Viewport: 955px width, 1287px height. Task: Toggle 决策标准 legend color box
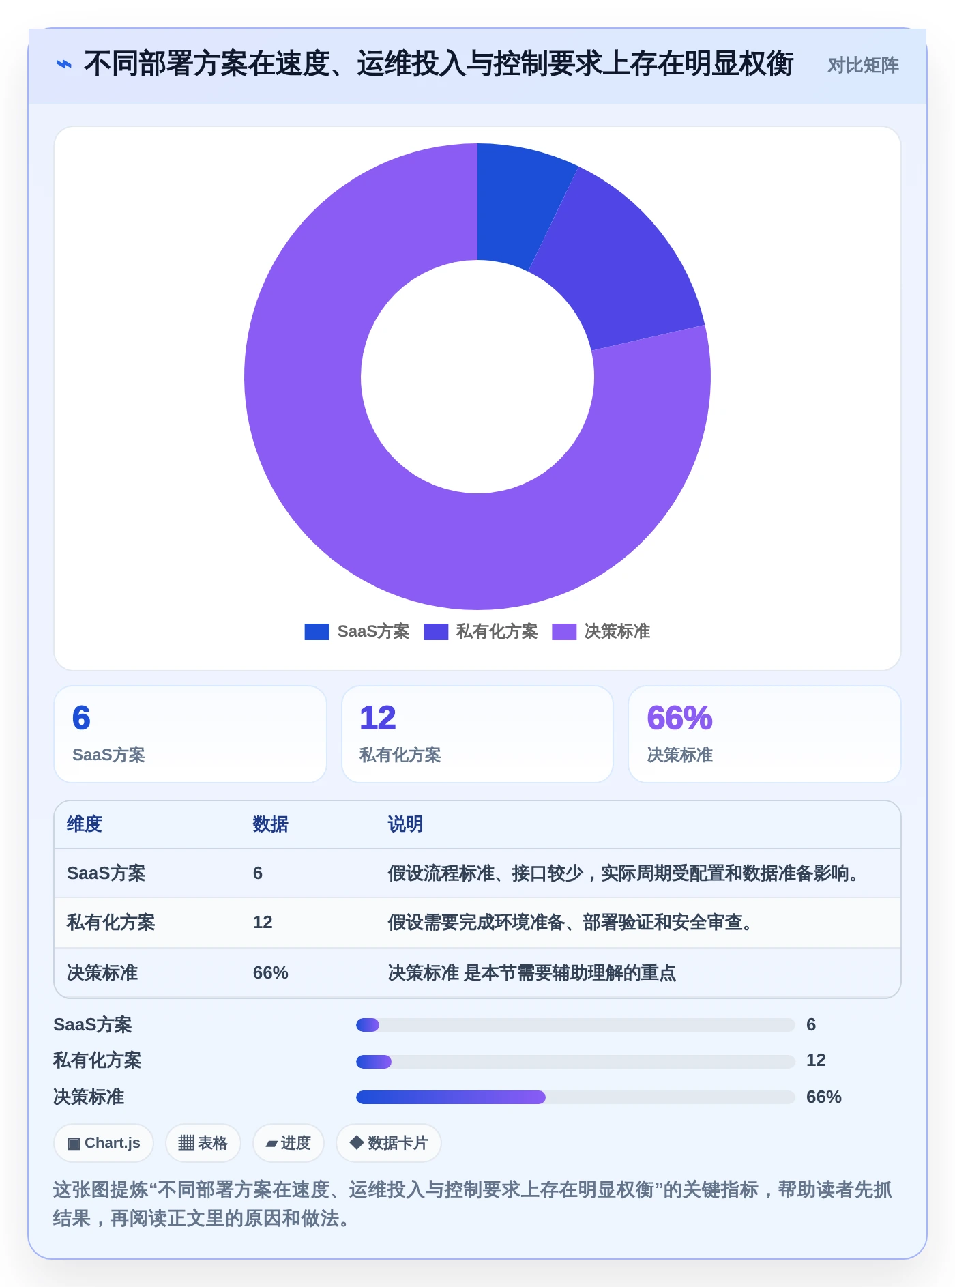[564, 632]
